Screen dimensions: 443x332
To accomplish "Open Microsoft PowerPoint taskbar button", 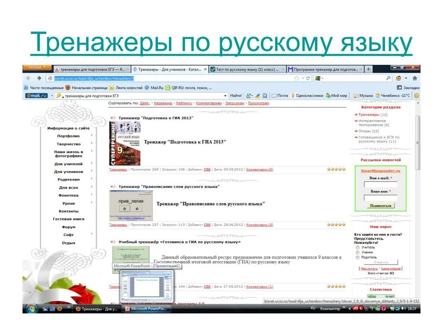I will pos(146,309).
